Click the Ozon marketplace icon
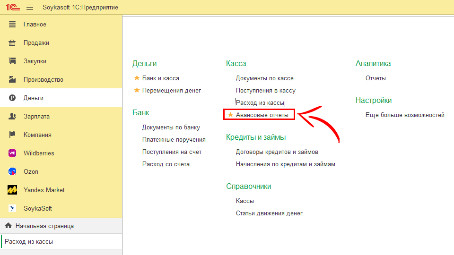Screen dimensions: 454x255 [13, 171]
